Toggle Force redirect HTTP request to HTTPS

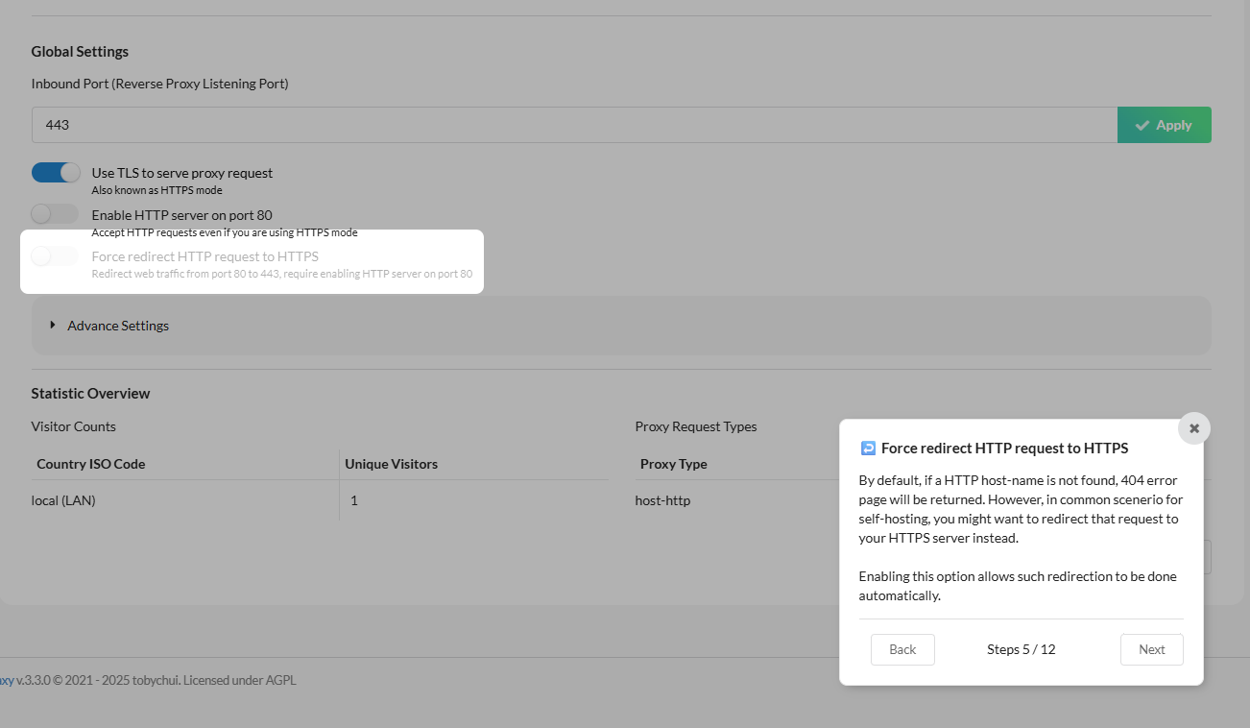(55, 256)
